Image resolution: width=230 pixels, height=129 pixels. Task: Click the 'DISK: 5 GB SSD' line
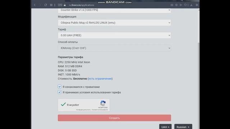coord(67,71)
